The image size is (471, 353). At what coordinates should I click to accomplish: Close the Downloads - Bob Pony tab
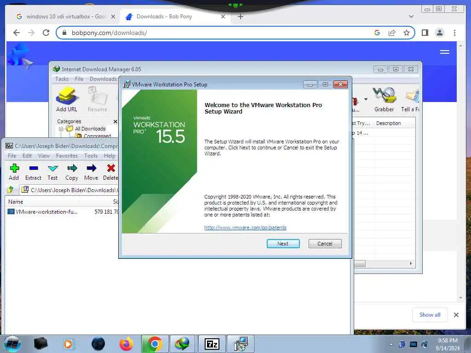(x=223, y=17)
